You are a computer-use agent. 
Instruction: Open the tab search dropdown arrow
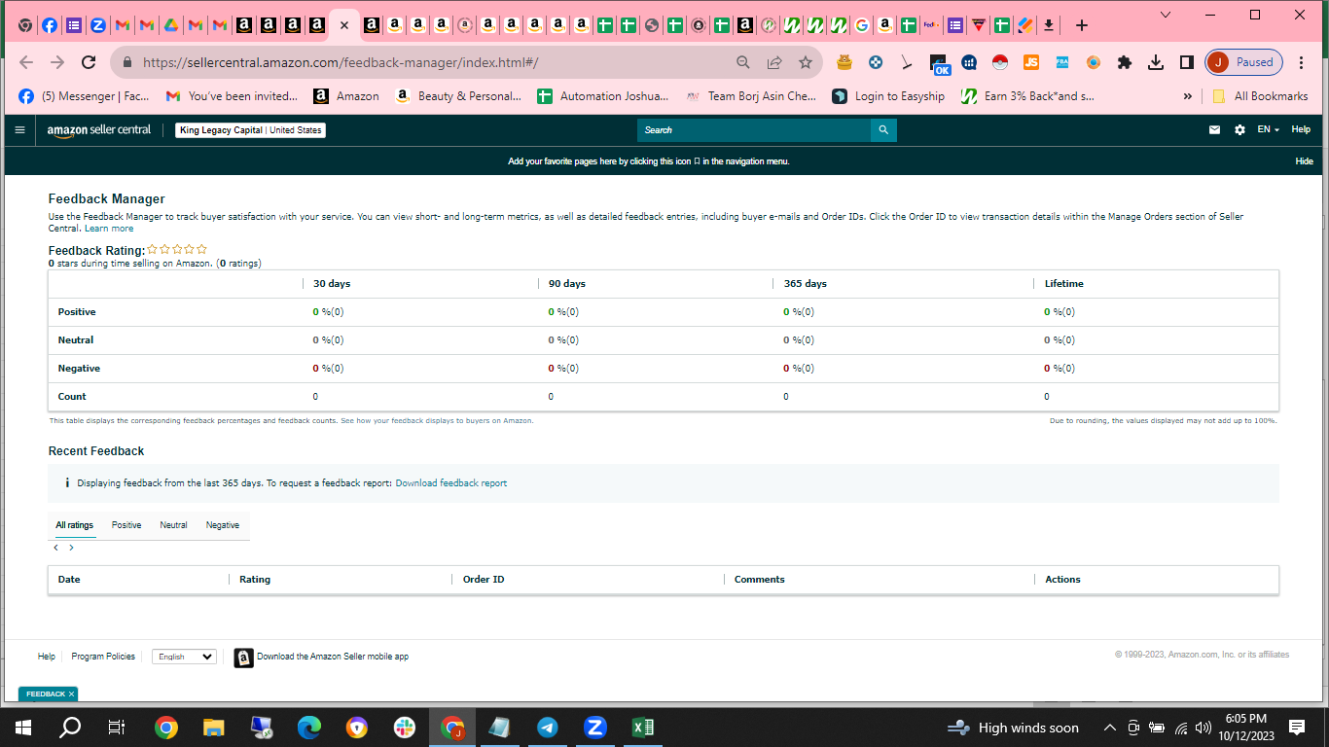tap(1167, 15)
